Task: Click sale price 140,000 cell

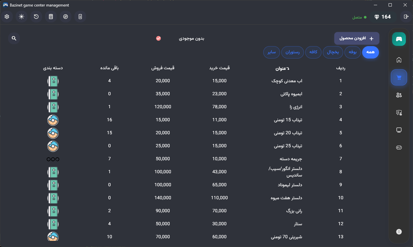Action: point(163,198)
